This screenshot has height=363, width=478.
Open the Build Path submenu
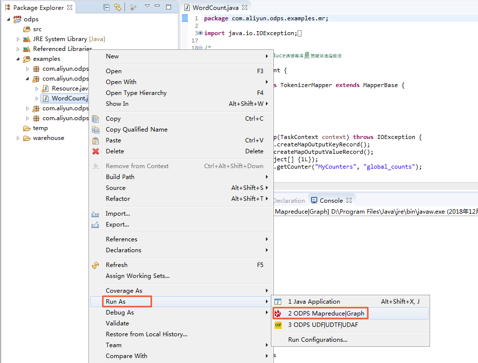click(x=181, y=177)
